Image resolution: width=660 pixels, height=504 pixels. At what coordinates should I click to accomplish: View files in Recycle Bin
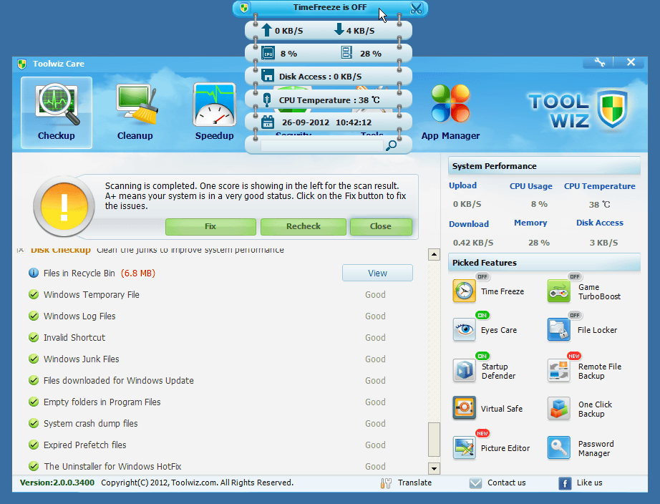[377, 273]
